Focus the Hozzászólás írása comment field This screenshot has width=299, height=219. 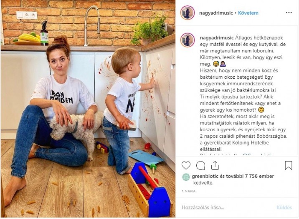[x=227, y=207]
